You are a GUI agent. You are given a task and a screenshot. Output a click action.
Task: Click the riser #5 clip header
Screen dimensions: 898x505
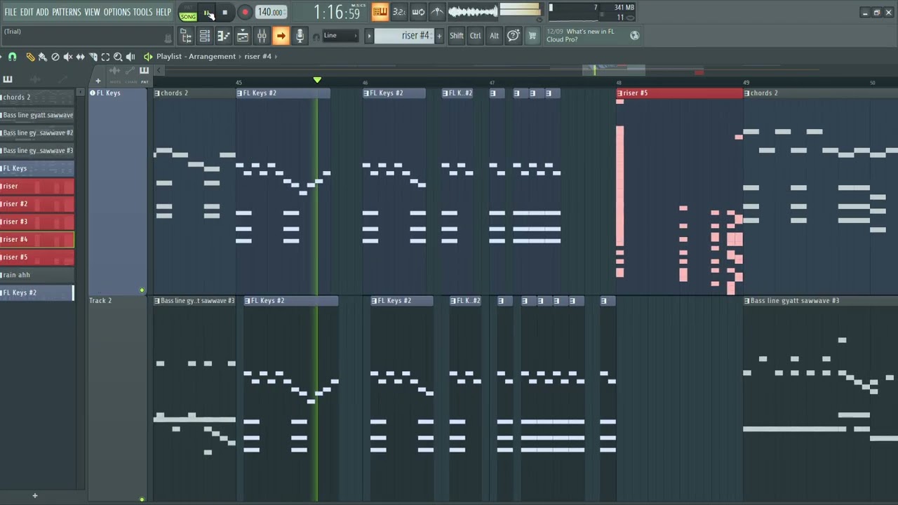tap(680, 93)
